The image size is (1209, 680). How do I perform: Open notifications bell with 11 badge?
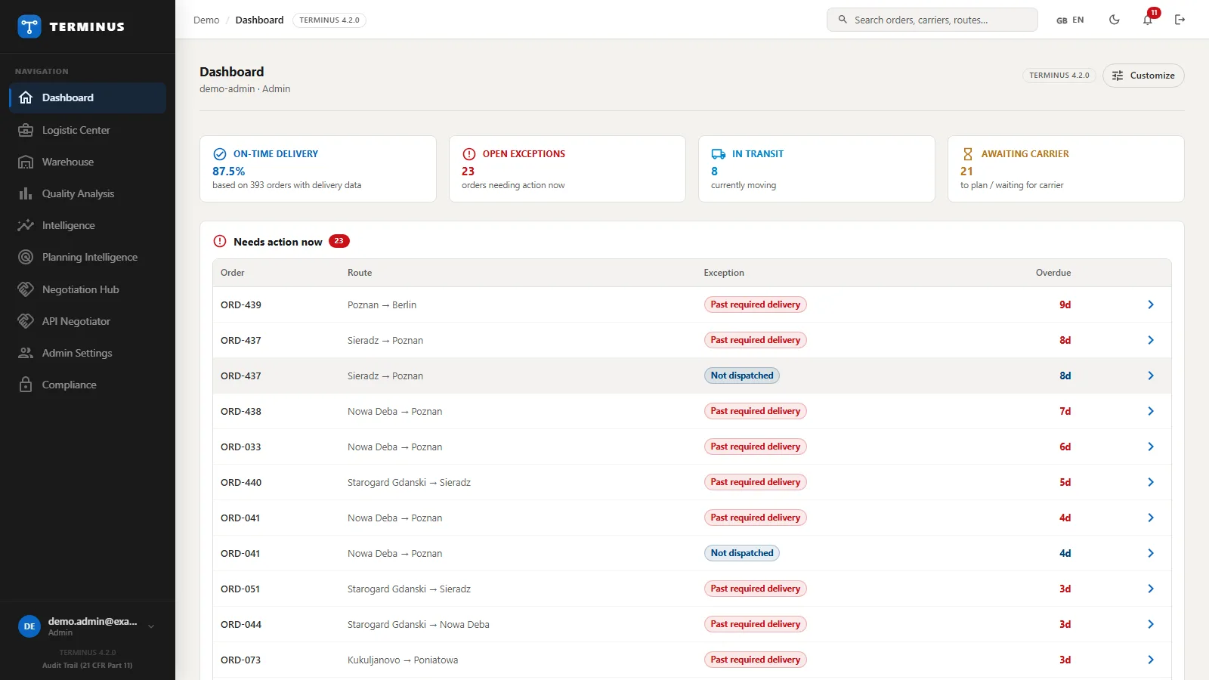pyautogui.click(x=1148, y=20)
